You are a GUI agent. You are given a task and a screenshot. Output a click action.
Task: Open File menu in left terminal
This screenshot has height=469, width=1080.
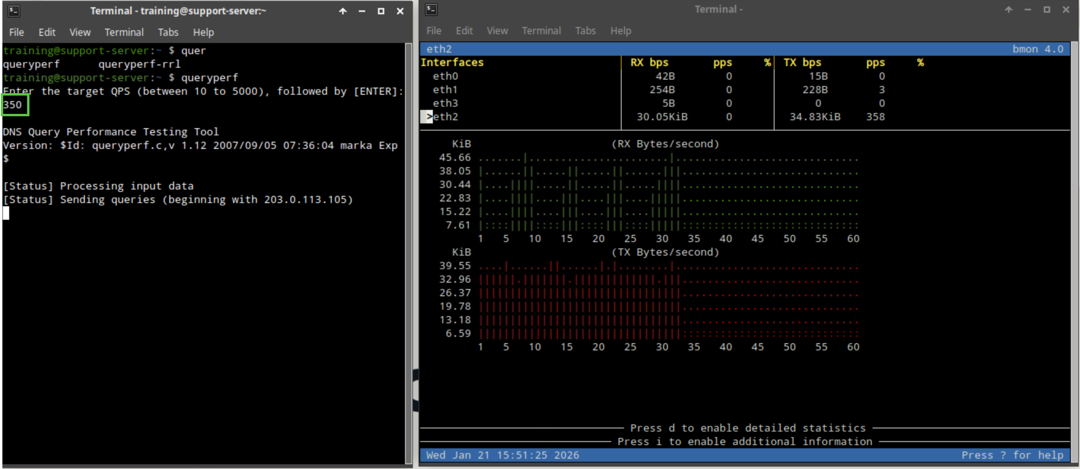(16, 32)
